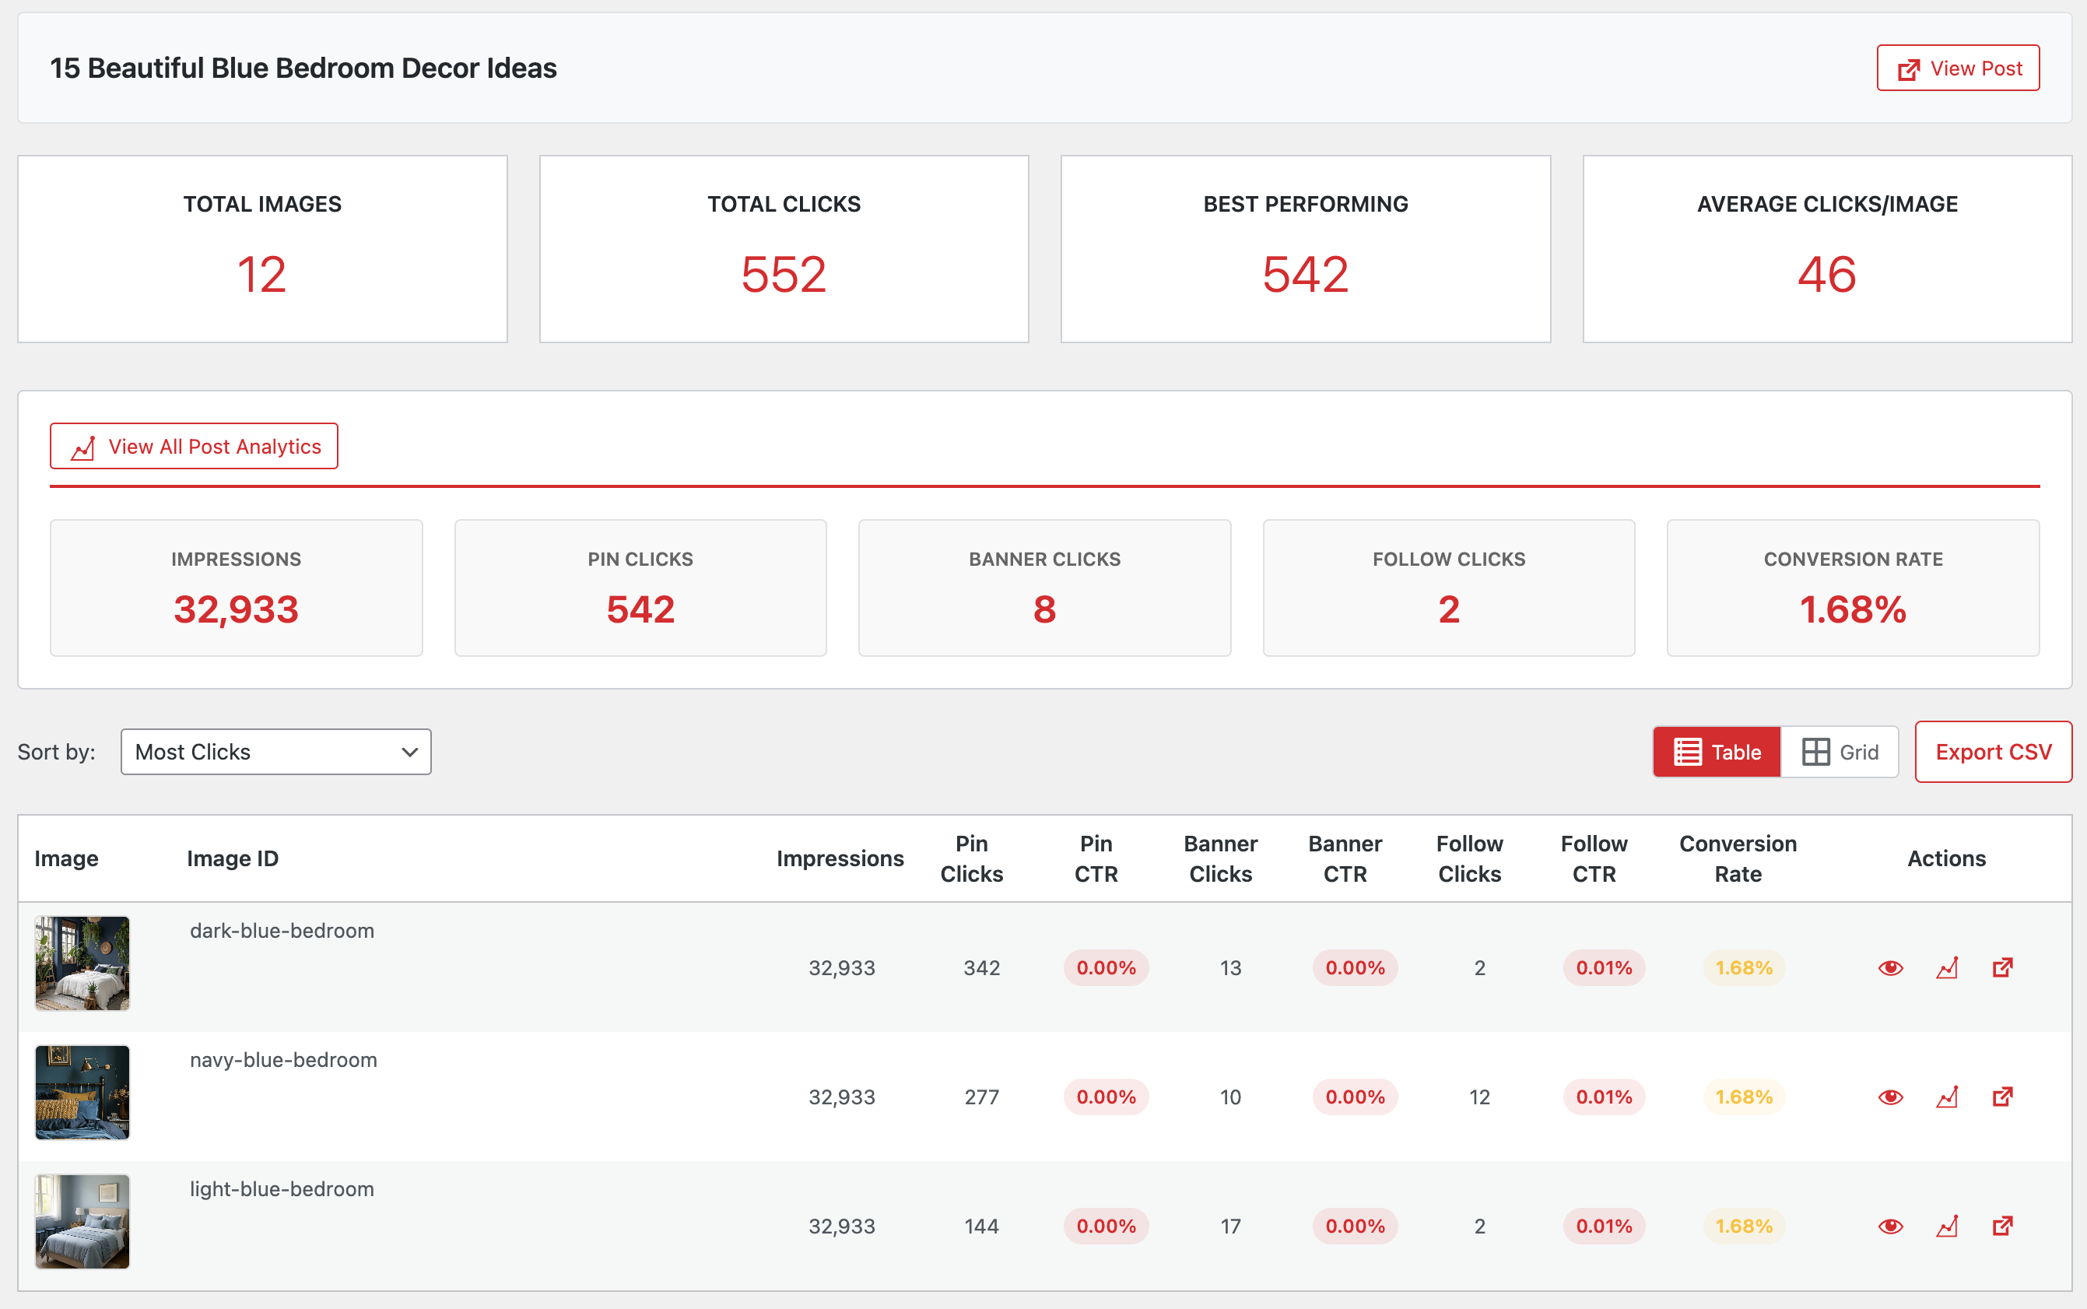The image size is (2087, 1309).
Task: Click the light-blue-bedroom thumbnail image
Action: (82, 1222)
